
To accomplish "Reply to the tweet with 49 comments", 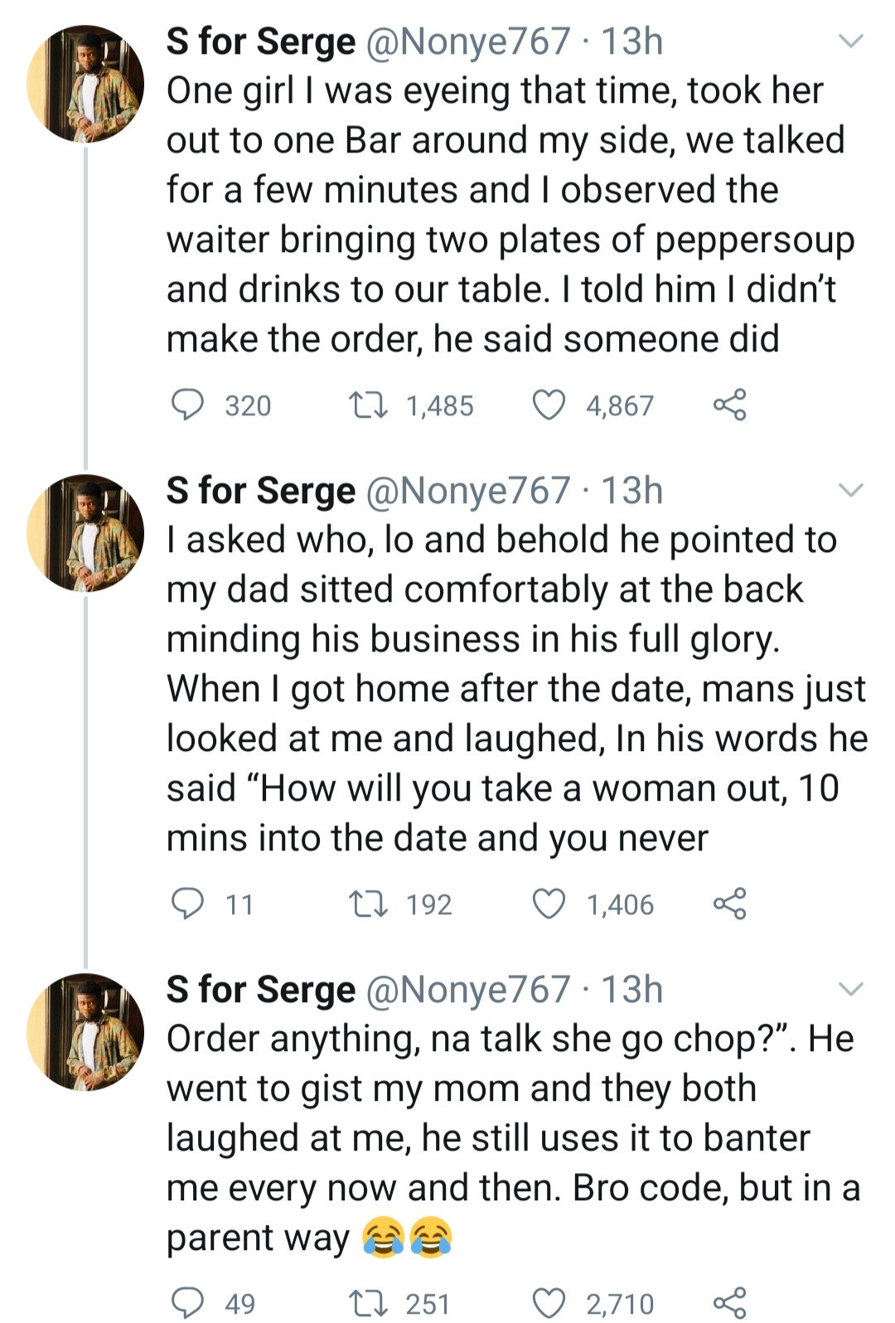I will (x=187, y=1302).
